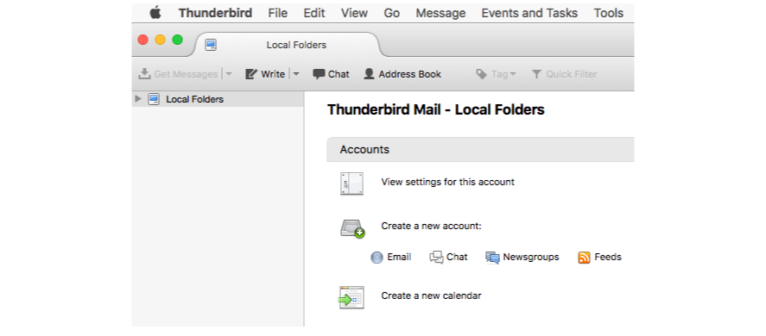This screenshot has height=336, width=766.
Task: Open the Events and Tasks menu
Action: tap(529, 13)
